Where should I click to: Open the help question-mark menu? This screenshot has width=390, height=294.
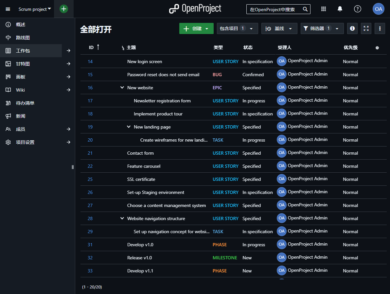[357, 9]
